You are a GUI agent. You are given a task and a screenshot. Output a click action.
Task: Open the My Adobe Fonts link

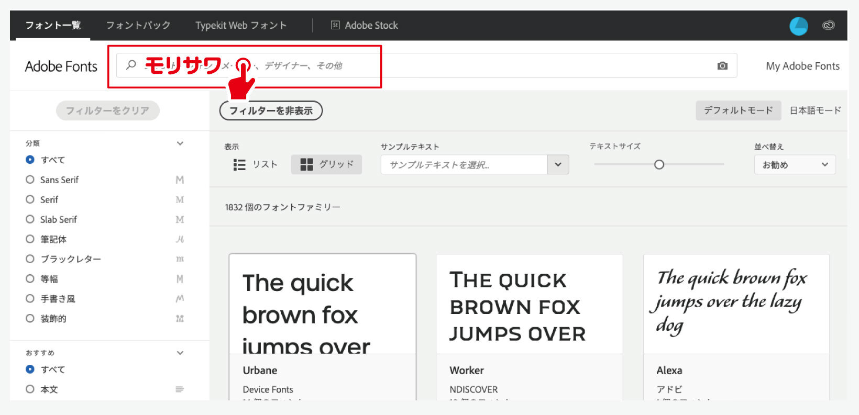pos(802,66)
